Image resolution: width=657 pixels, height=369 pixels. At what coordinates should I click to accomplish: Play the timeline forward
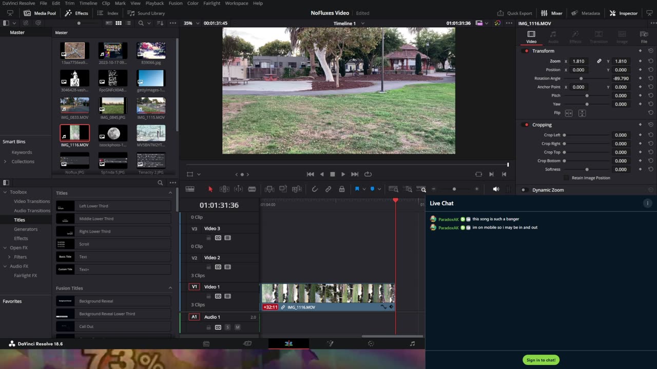(343, 174)
